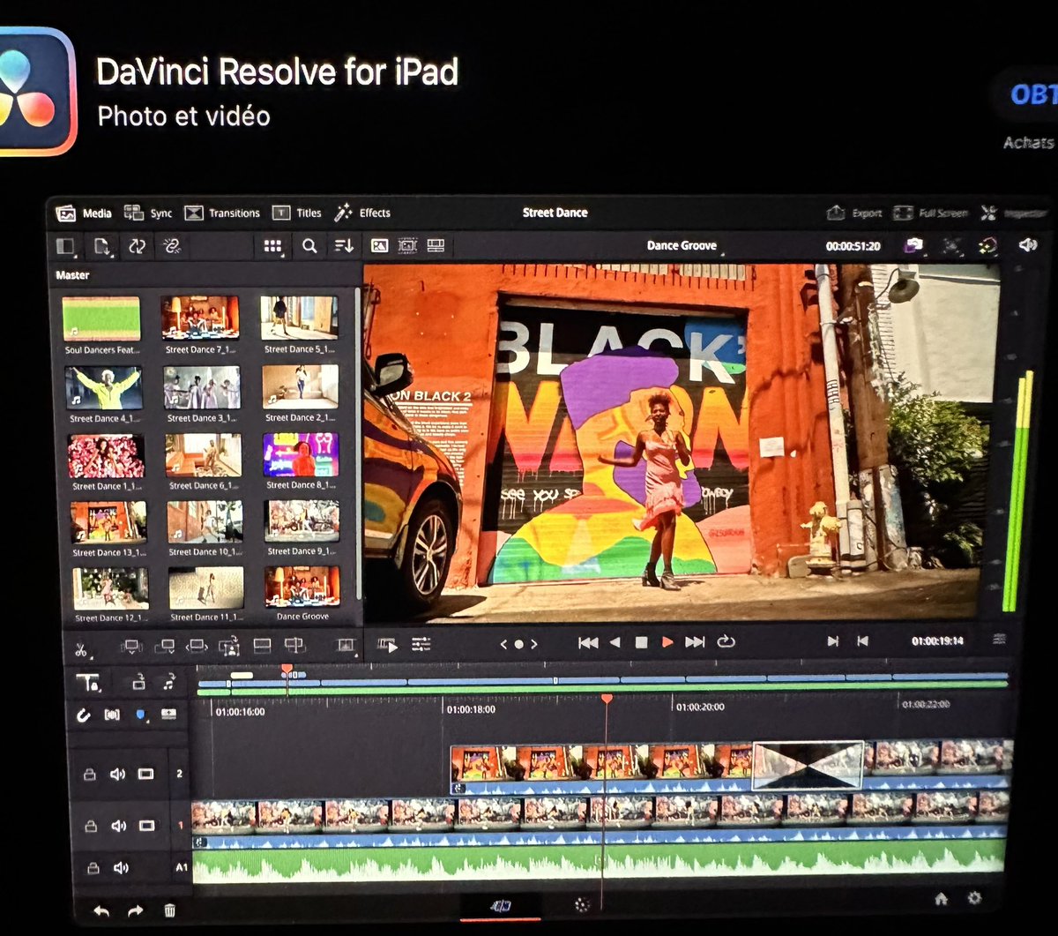Mute audio track A1

(120, 868)
